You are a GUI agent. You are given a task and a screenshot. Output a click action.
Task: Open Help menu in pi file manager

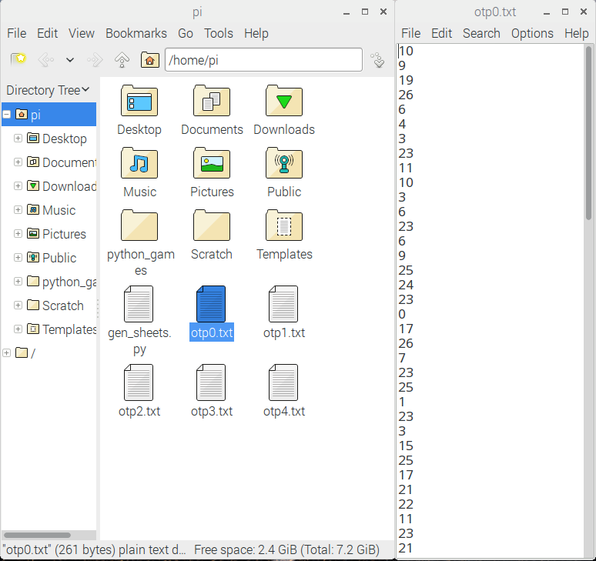point(256,33)
